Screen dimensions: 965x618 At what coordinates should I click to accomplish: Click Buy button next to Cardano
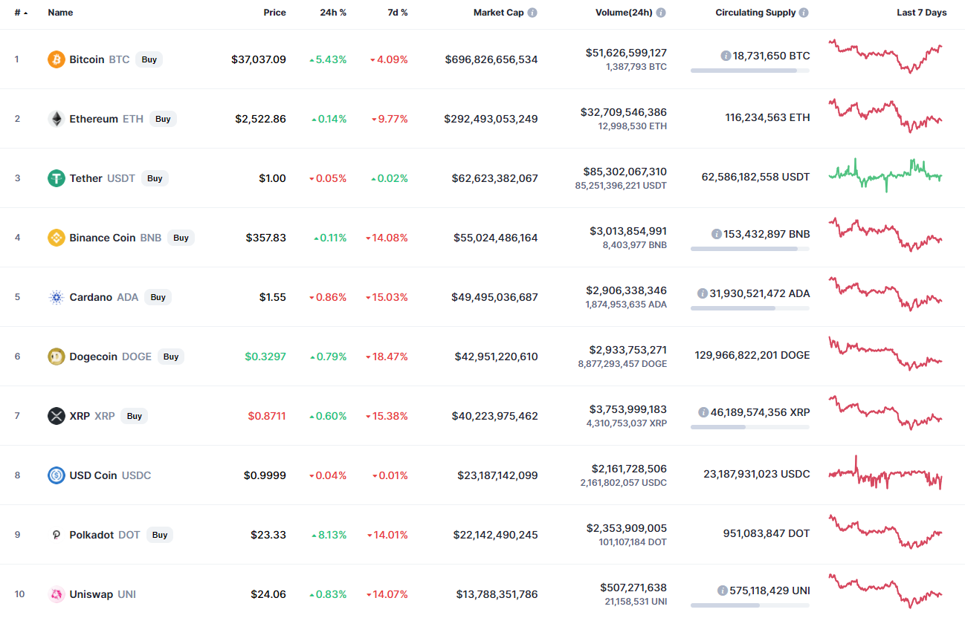[158, 297]
